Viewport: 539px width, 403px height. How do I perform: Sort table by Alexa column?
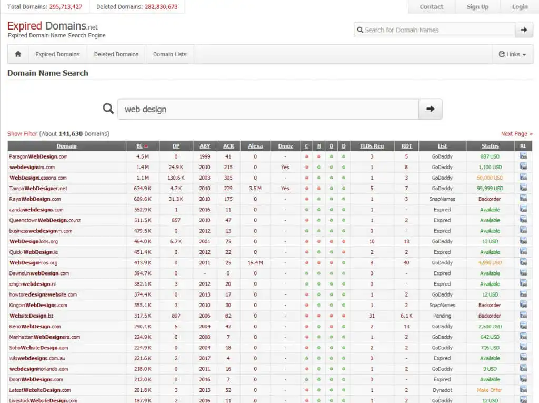pyautogui.click(x=255, y=146)
